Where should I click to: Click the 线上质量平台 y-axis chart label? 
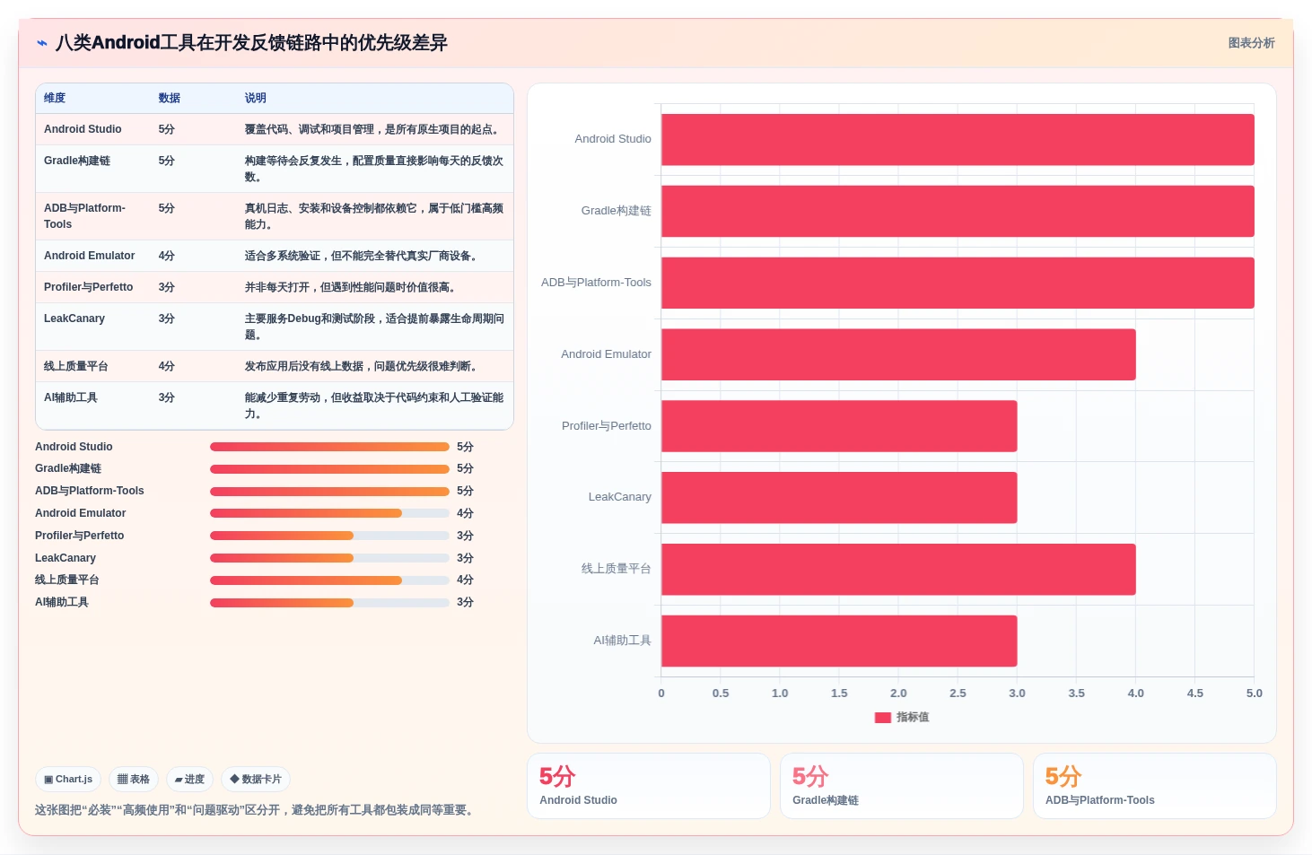(617, 569)
